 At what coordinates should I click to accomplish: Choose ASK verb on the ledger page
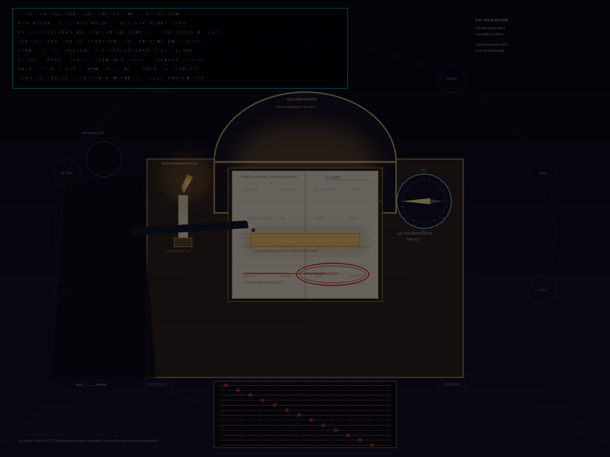[x=282, y=218]
